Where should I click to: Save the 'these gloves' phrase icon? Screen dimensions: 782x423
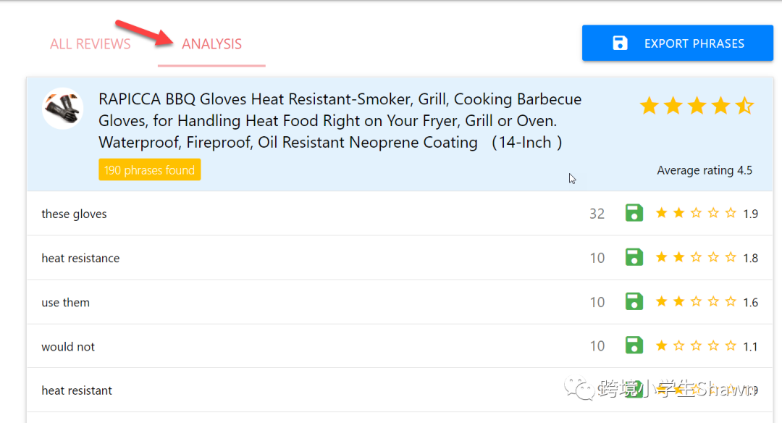pyautogui.click(x=634, y=213)
